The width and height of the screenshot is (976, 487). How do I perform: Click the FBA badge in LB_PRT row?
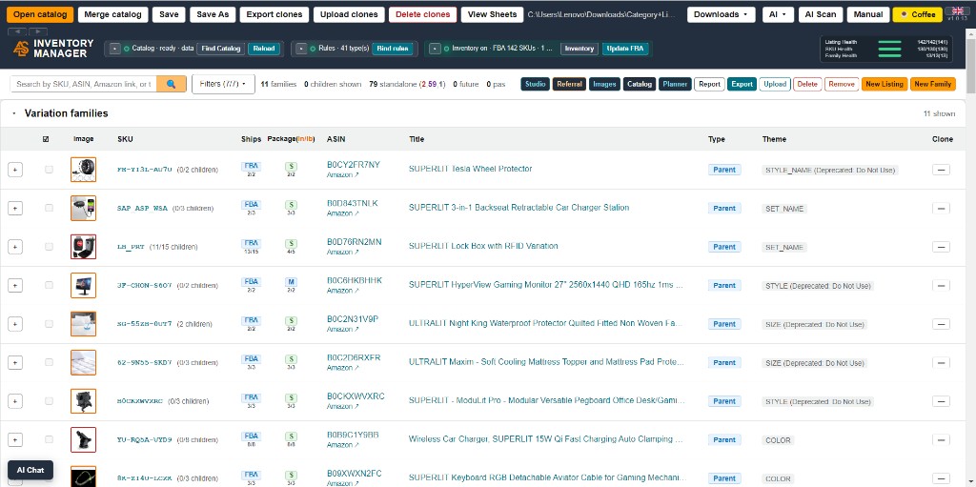[251, 244]
